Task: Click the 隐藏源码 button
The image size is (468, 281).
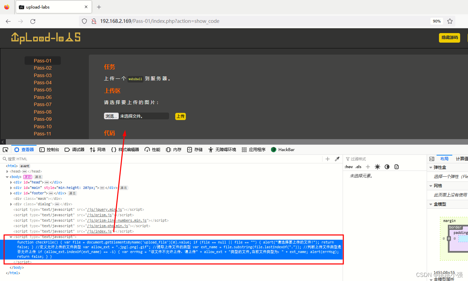Action: click(x=450, y=38)
